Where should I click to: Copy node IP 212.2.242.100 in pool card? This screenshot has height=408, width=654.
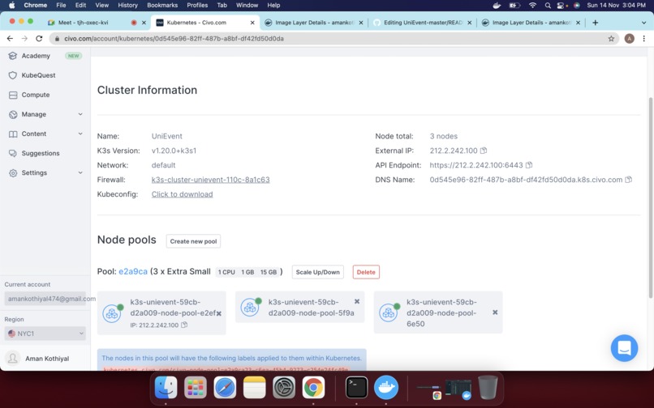point(184,325)
